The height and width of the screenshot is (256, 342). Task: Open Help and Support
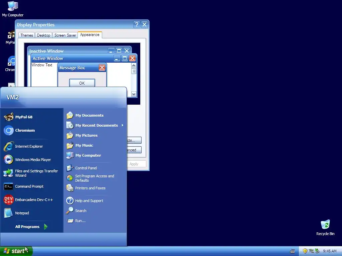(x=95, y=201)
